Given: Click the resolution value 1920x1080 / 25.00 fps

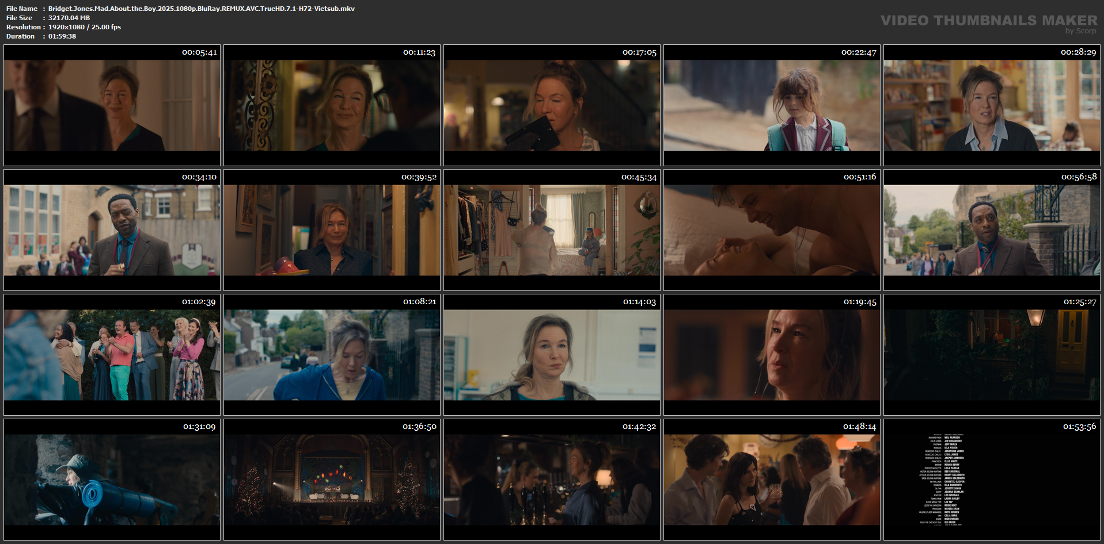Looking at the screenshot, I should (85, 27).
